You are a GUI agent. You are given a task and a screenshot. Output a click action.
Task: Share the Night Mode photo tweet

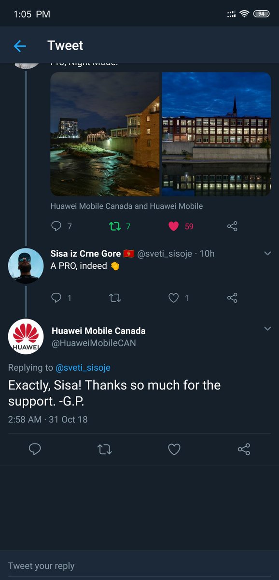232,226
